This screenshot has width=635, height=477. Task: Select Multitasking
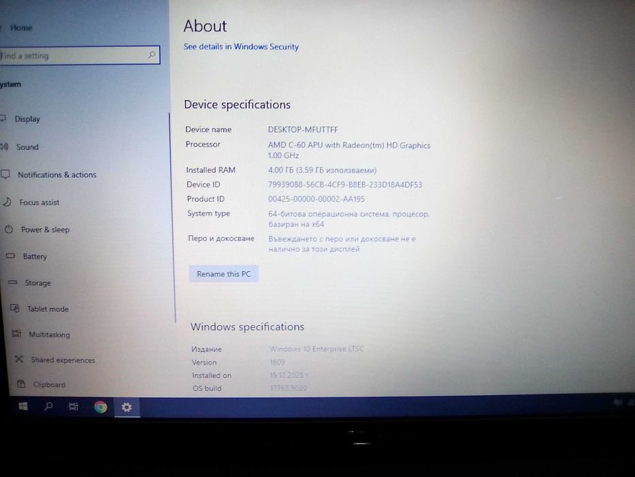click(50, 335)
